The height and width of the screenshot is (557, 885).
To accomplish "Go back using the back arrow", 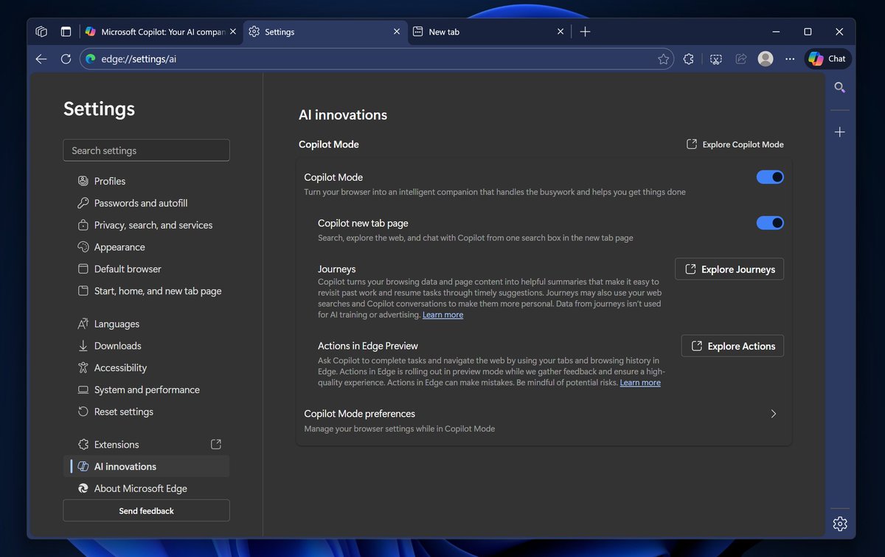I will pyautogui.click(x=41, y=59).
